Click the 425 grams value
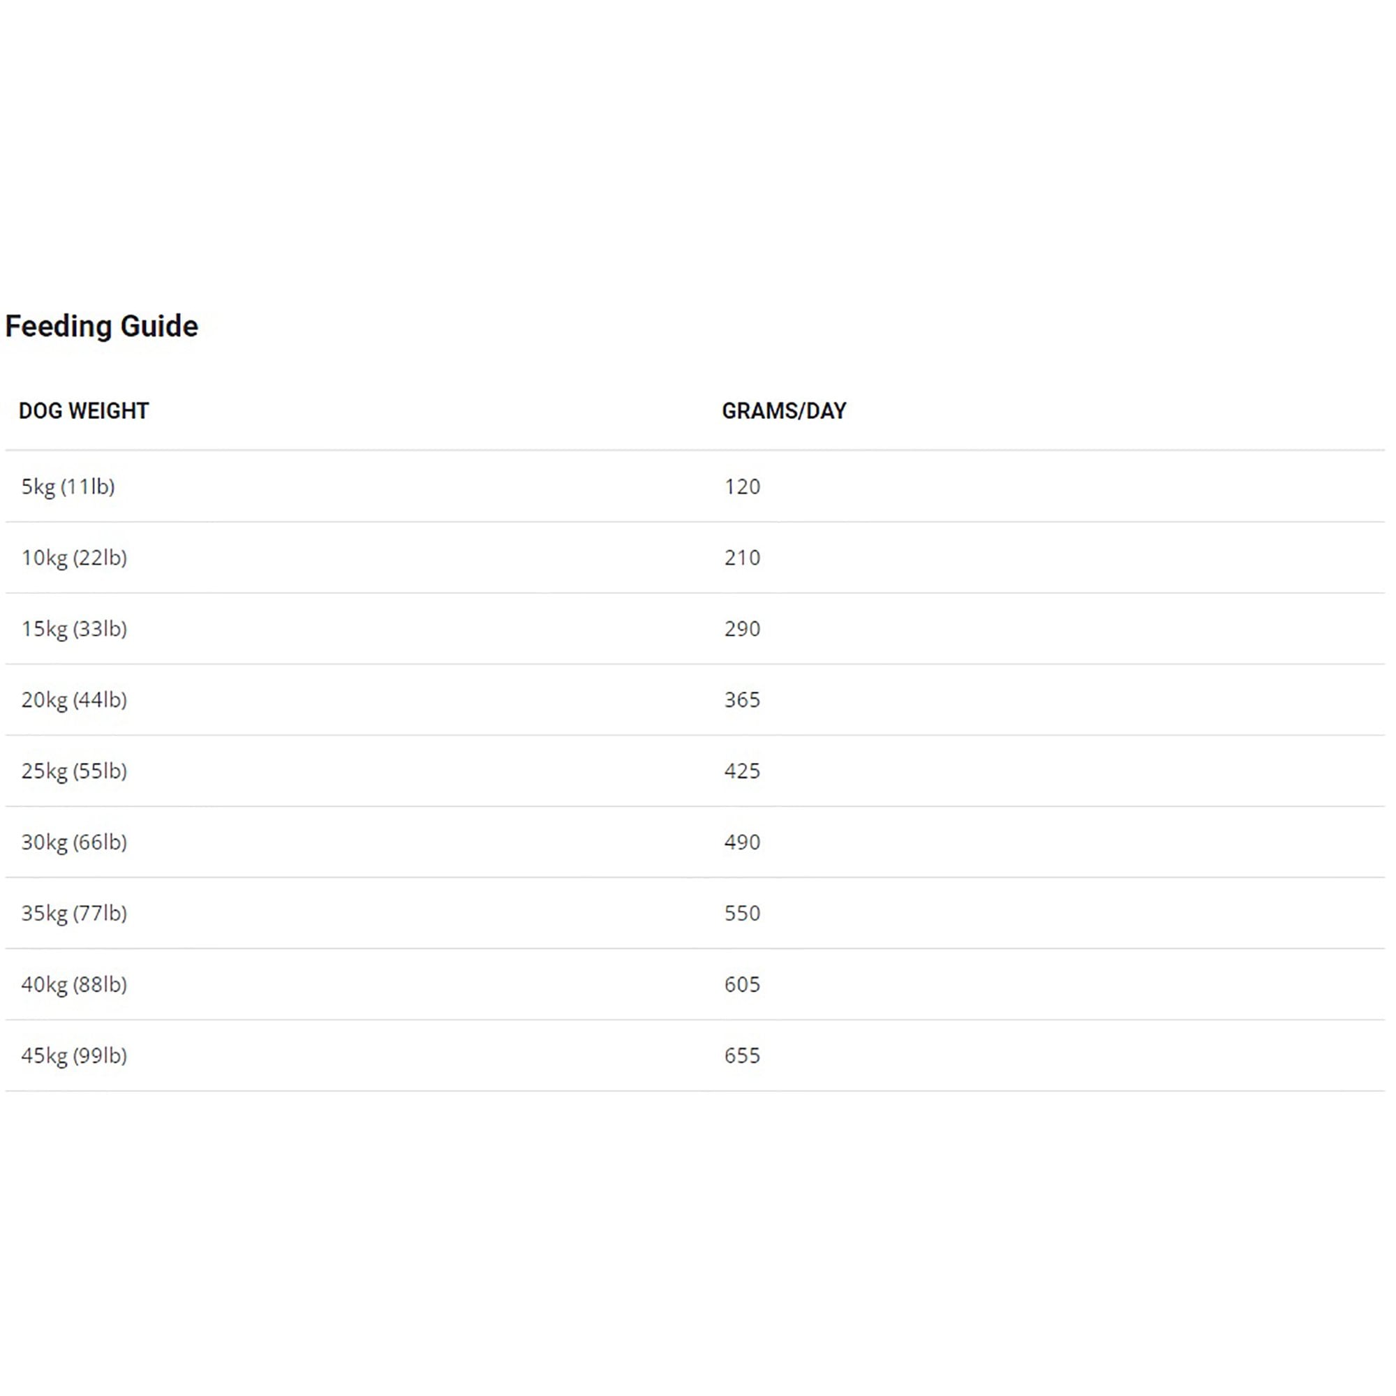This screenshot has width=1396, height=1396. (742, 771)
